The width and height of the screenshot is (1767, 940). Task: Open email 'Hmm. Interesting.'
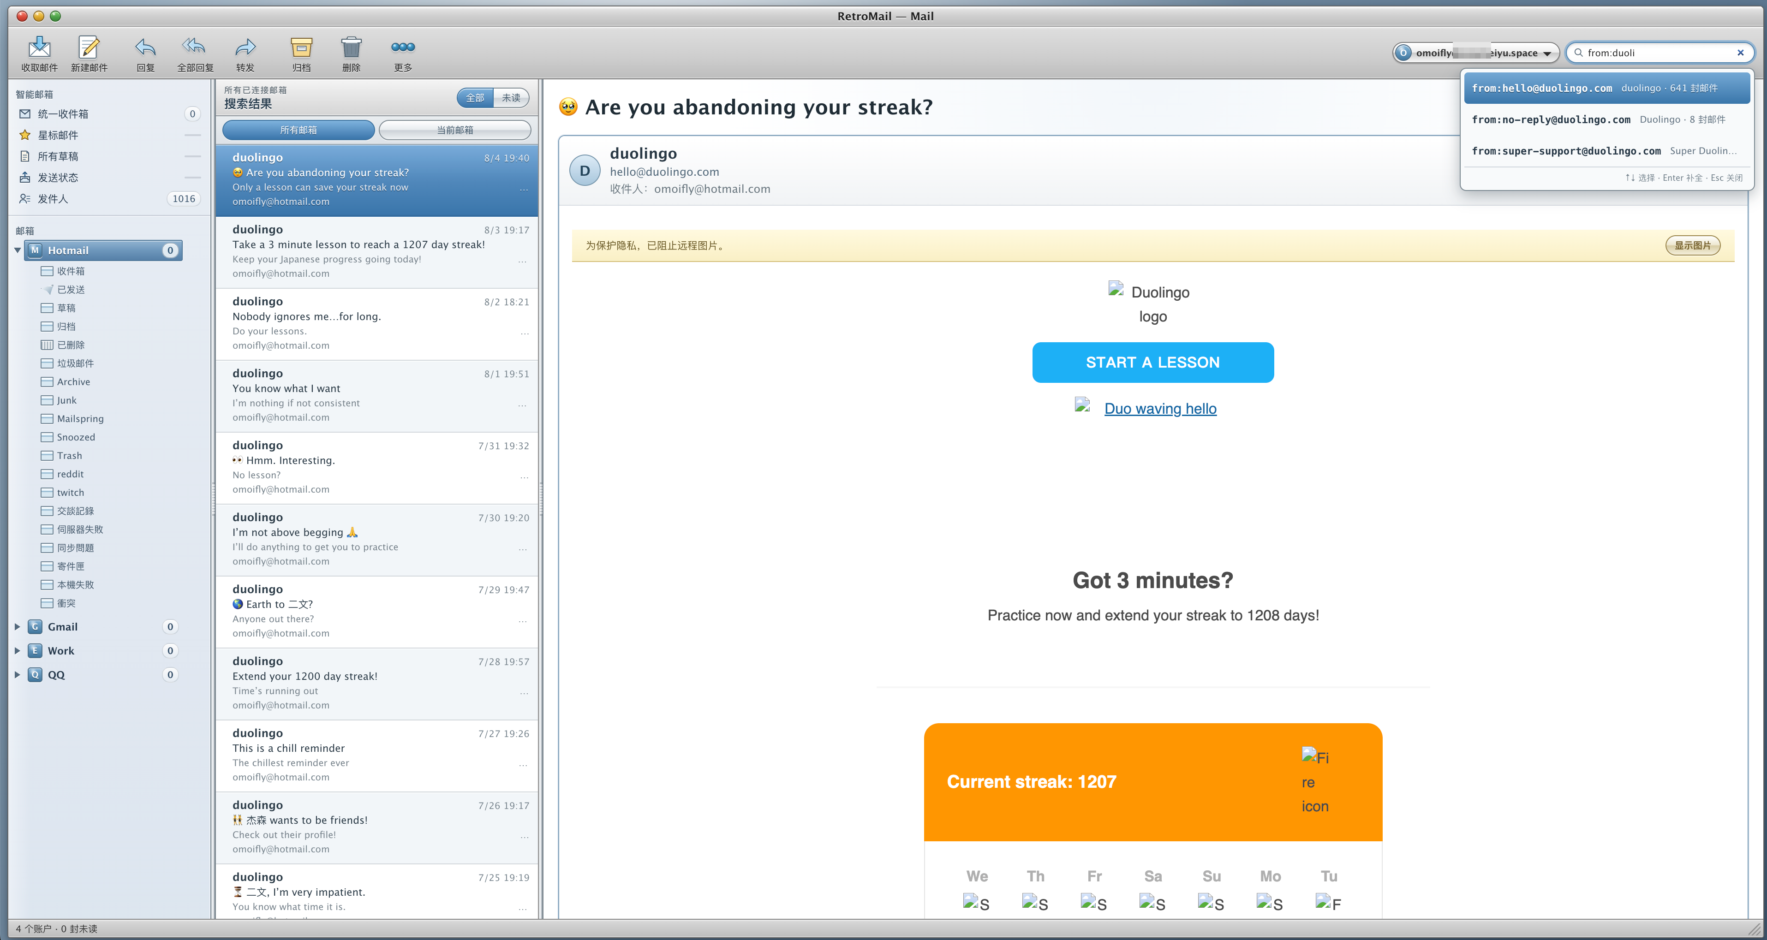click(376, 468)
